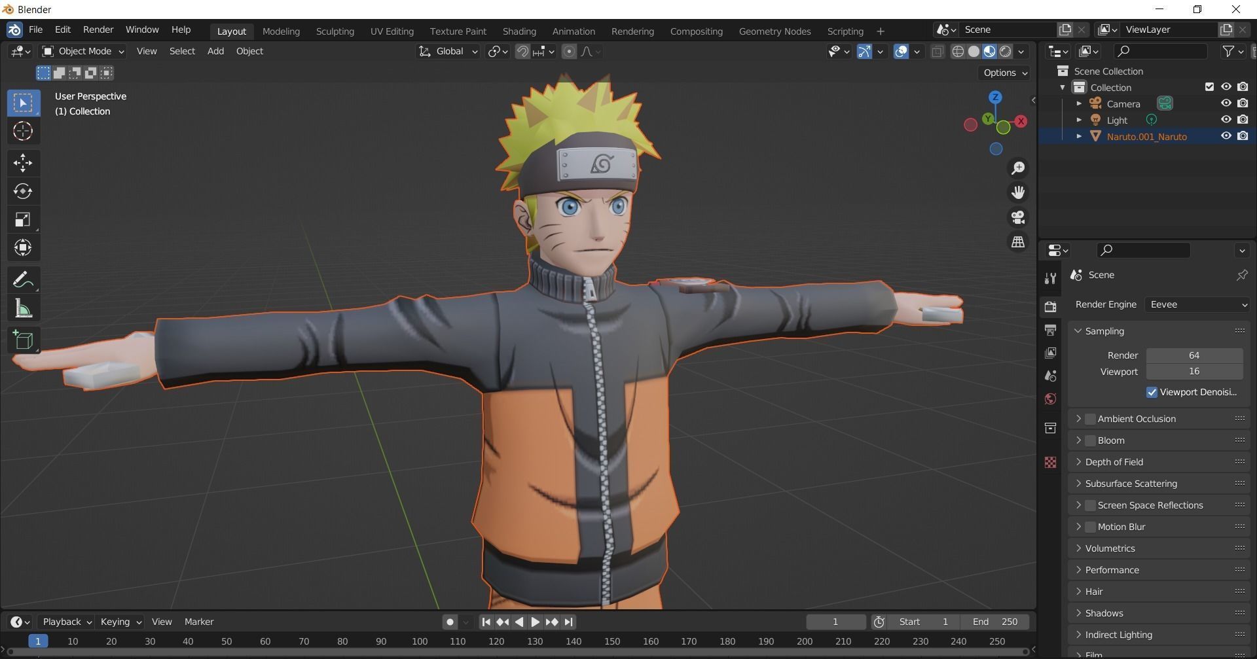Switch to the Shading workspace tab
The height and width of the screenshot is (659, 1257).
(519, 31)
